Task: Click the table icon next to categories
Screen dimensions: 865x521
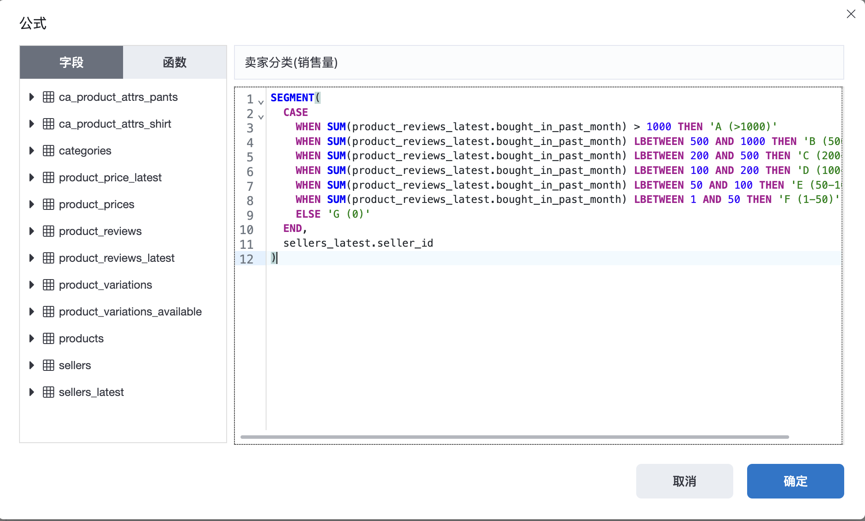Action: [49, 151]
